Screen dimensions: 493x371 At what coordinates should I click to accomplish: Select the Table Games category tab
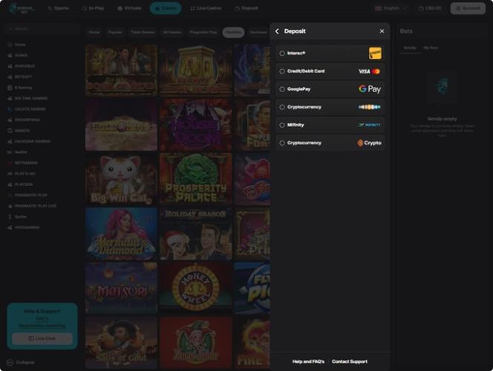[143, 32]
